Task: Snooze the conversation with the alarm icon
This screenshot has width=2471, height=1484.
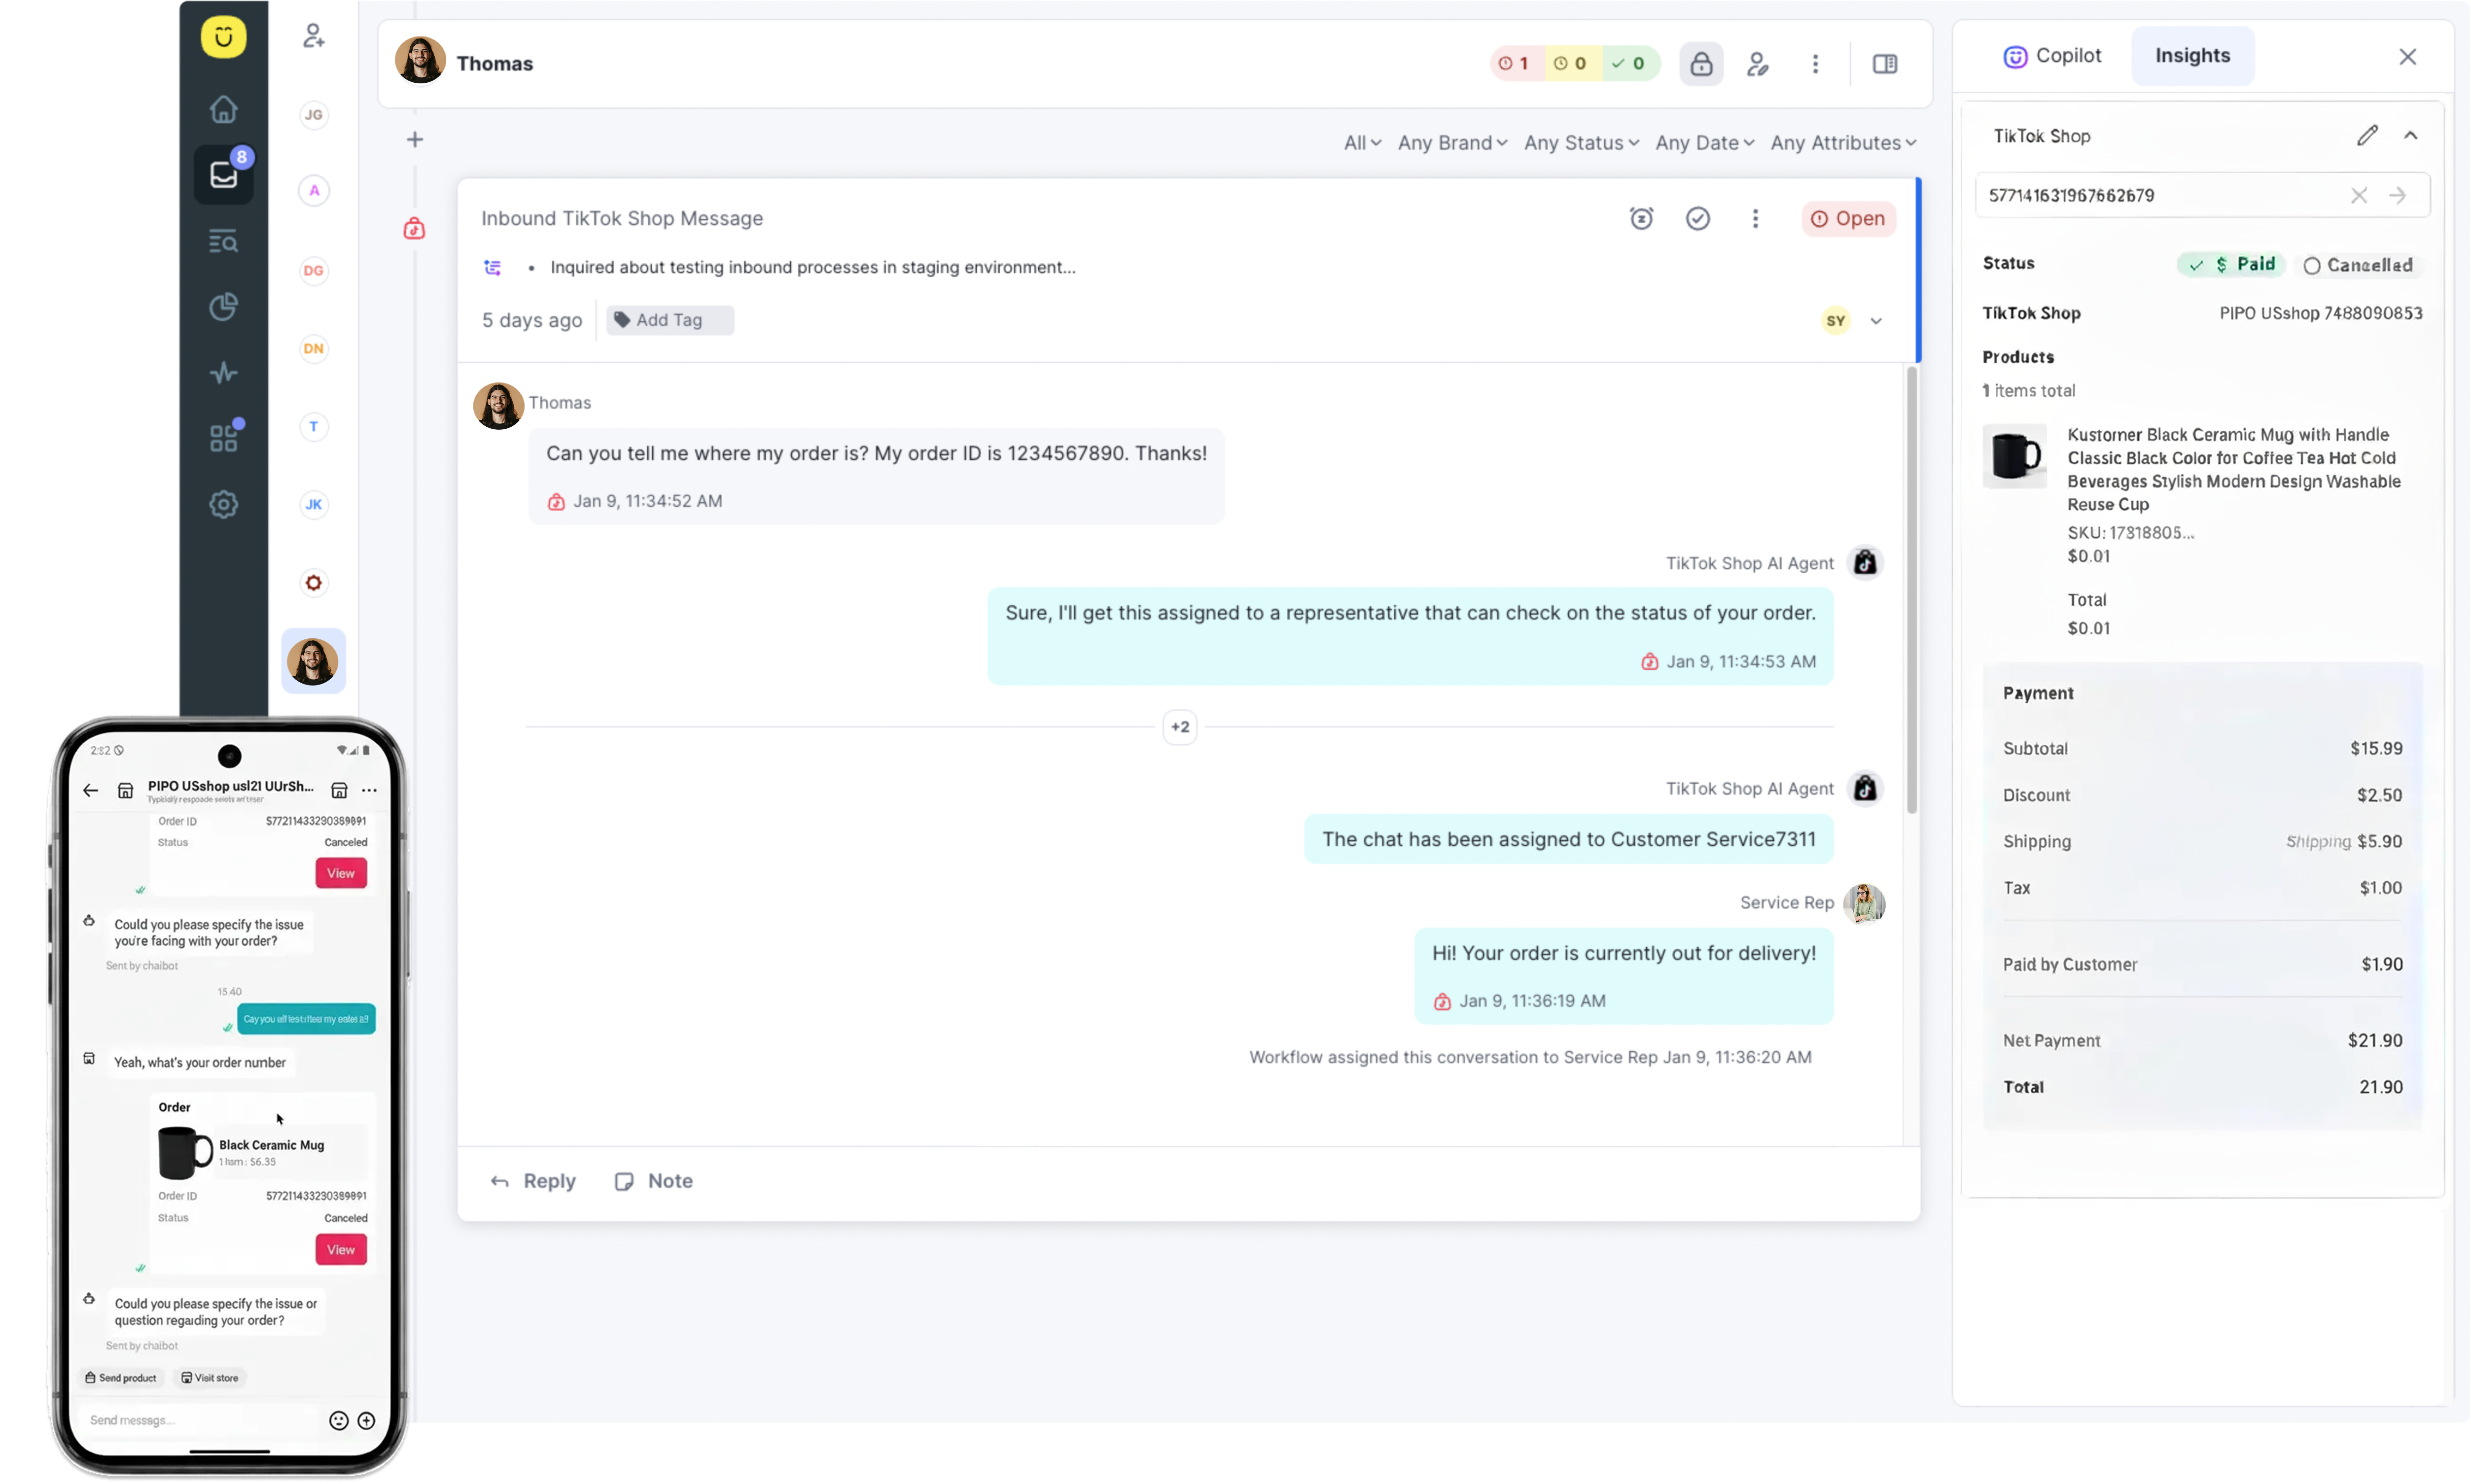Action: [x=1641, y=218]
